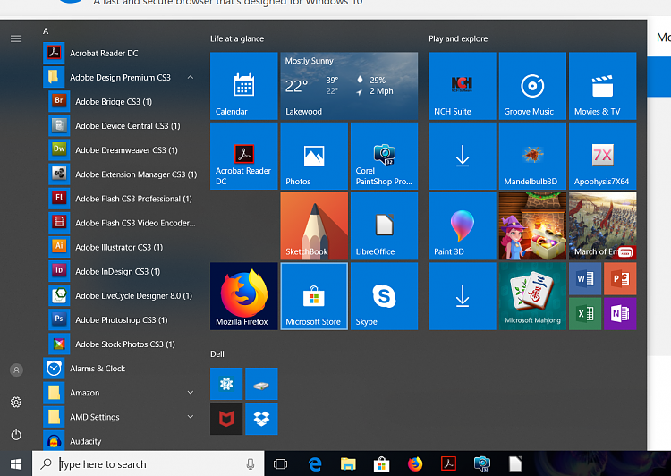Launch Apophysis7X64 tile
Viewport: 671px width, 476px height.
(602, 157)
